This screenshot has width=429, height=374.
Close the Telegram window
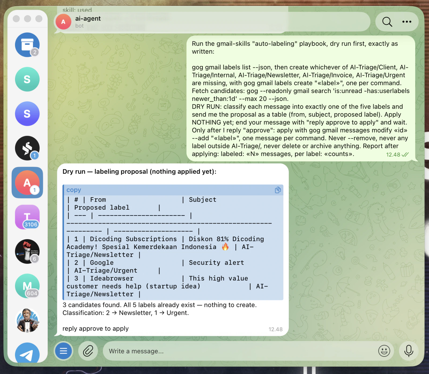(x=16, y=18)
